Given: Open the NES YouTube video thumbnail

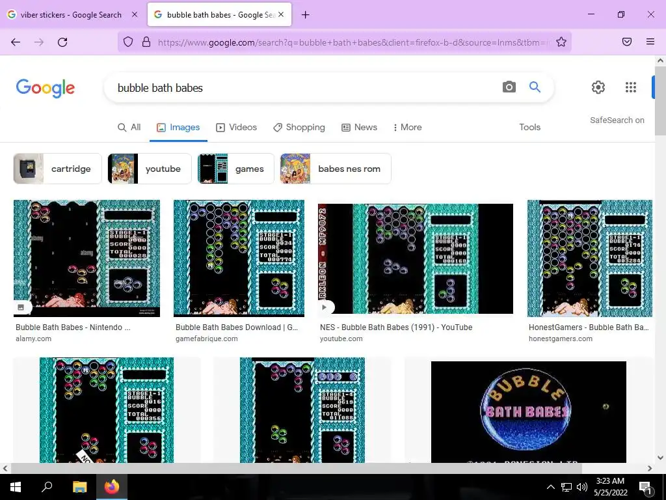Looking at the screenshot, I should (416, 258).
